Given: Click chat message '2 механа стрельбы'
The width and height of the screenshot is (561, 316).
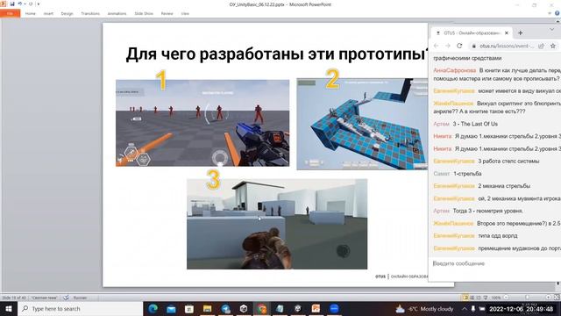Looking at the screenshot, I should point(504,186).
